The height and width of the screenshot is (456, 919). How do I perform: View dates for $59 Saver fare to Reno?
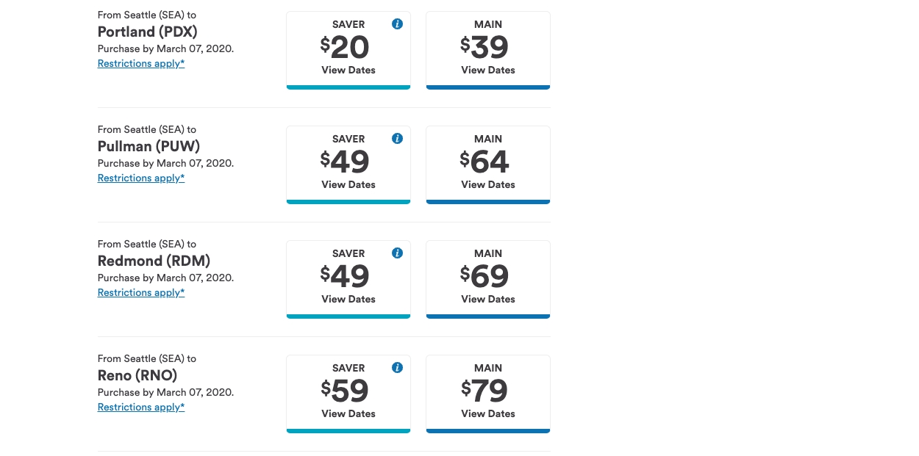click(348, 394)
